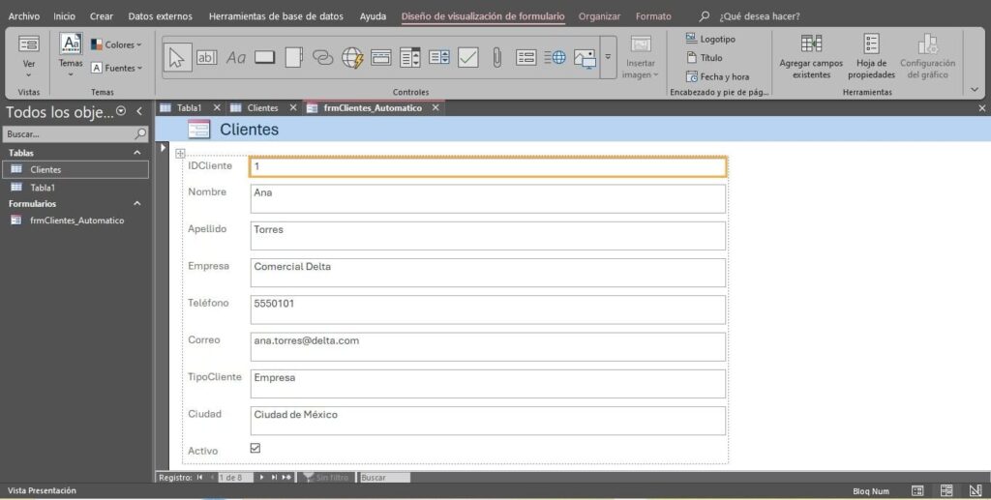
Task: Select the Navigation control
Action: [381, 58]
